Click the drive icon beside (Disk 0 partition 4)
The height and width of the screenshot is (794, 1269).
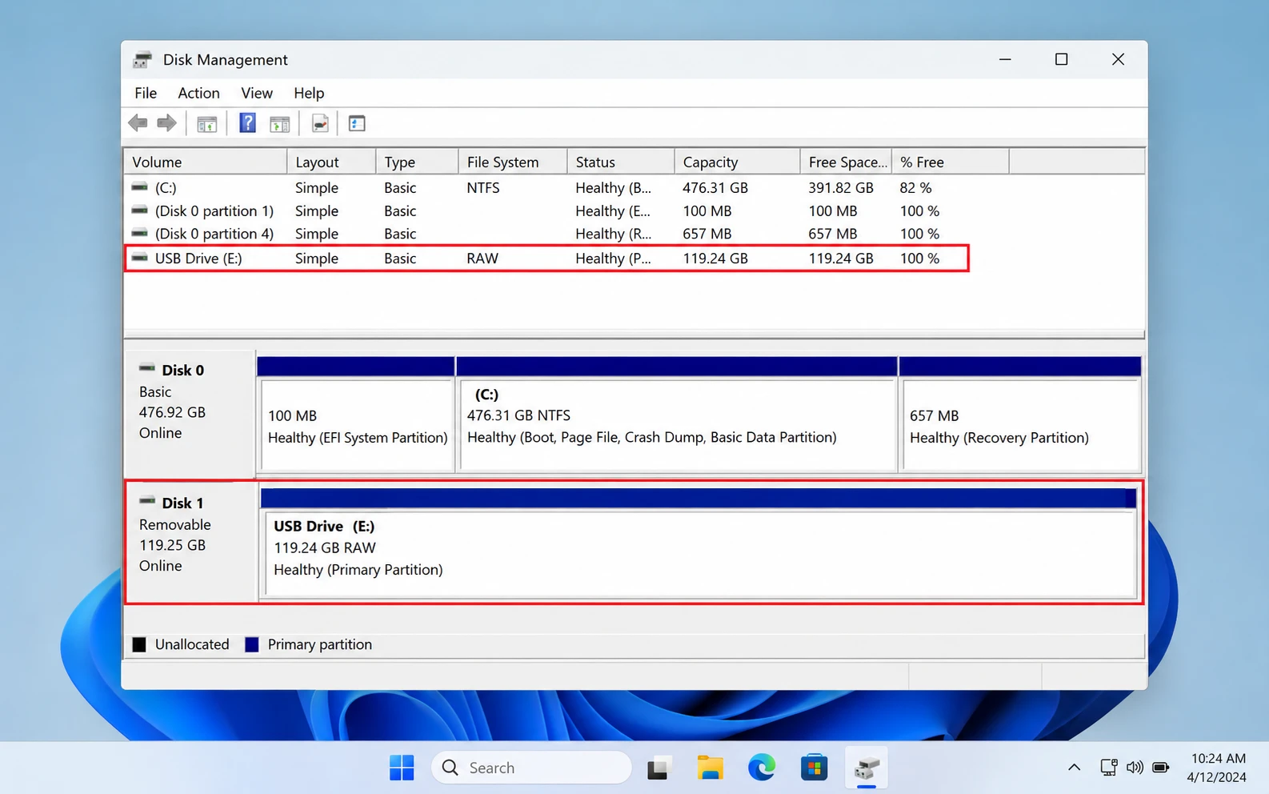tap(140, 233)
